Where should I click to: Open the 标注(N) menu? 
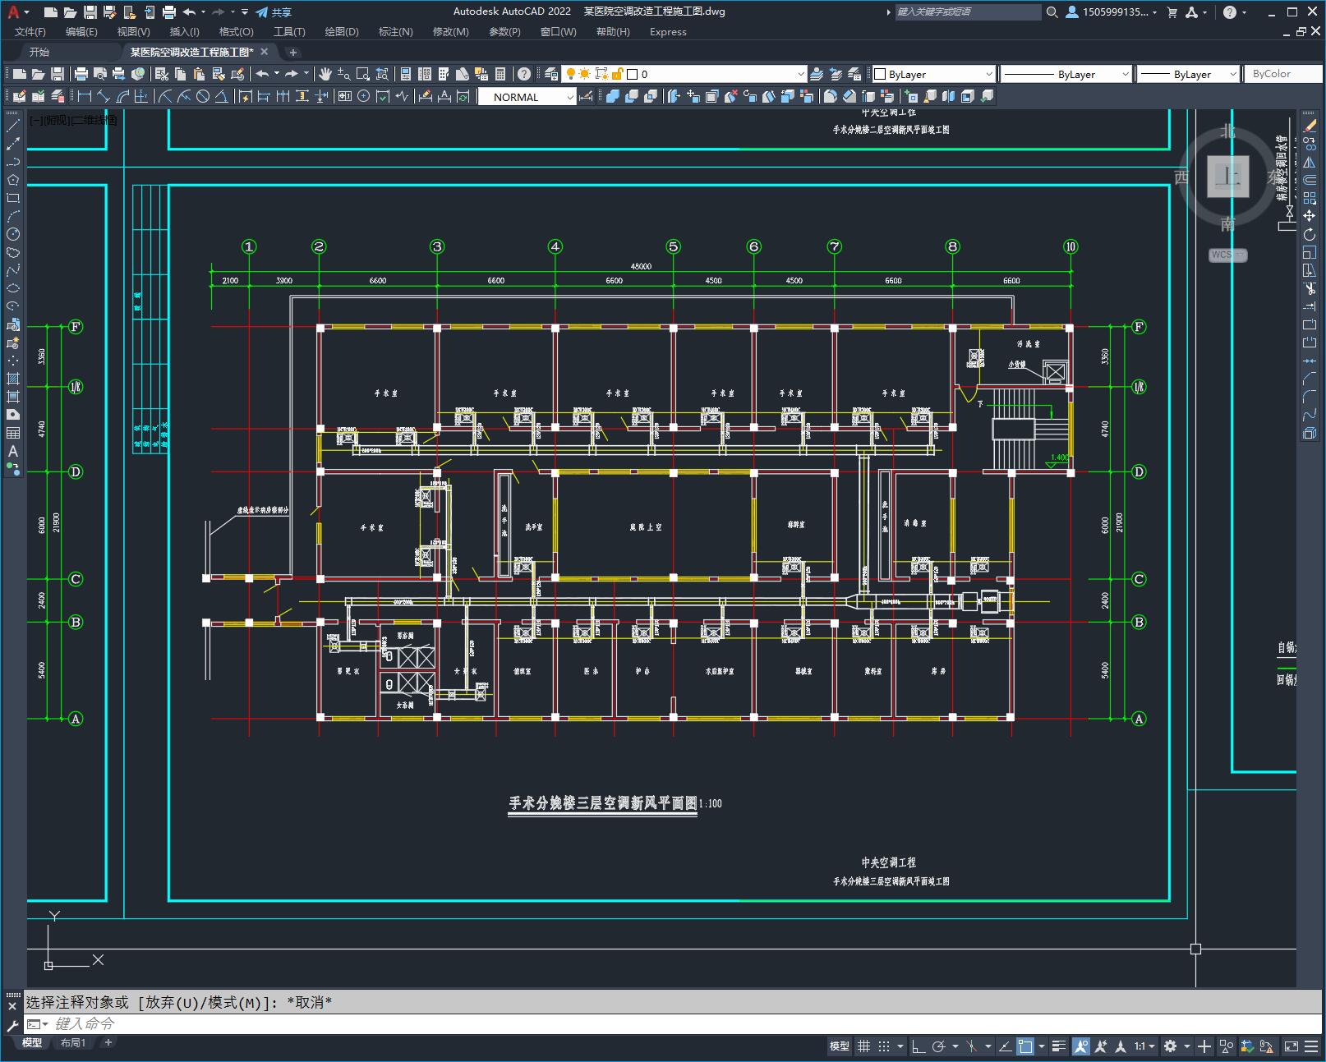pos(395,31)
